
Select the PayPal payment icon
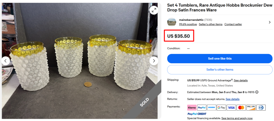coord(201,108)
